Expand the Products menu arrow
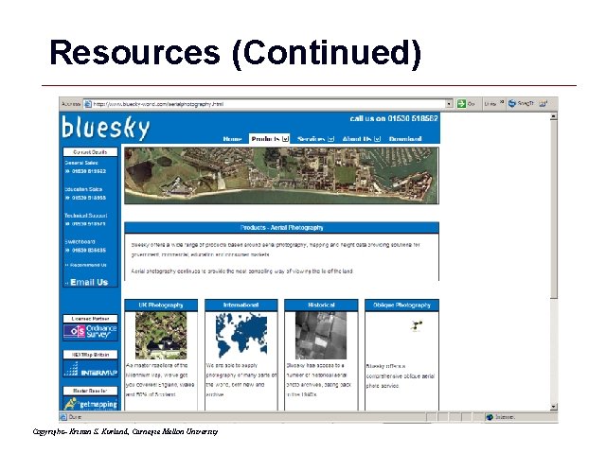Image resolution: width=606 pixels, height=454 pixels. pyautogui.click(x=285, y=139)
